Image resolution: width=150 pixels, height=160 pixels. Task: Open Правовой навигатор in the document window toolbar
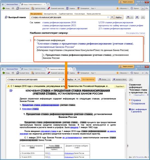click(56, 73)
